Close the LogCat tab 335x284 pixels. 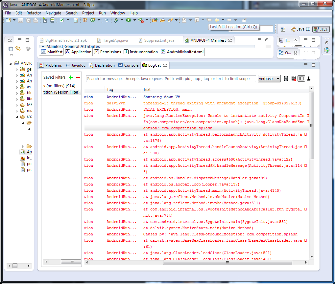pos(165,65)
